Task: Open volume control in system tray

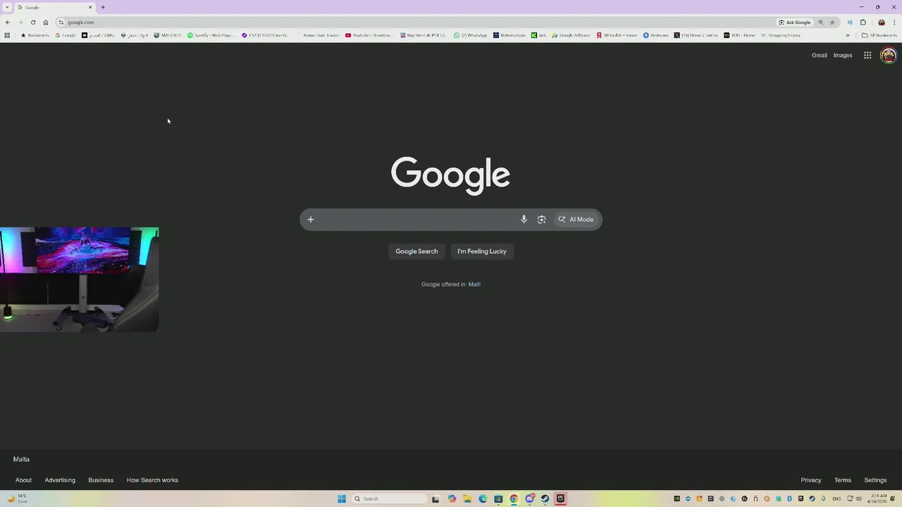Action: [x=858, y=499]
